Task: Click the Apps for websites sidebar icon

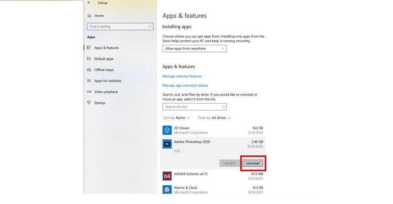Action: (x=89, y=80)
